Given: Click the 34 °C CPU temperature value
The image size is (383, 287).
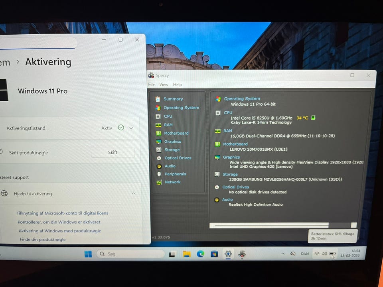Looking at the screenshot, I should 302,118.
